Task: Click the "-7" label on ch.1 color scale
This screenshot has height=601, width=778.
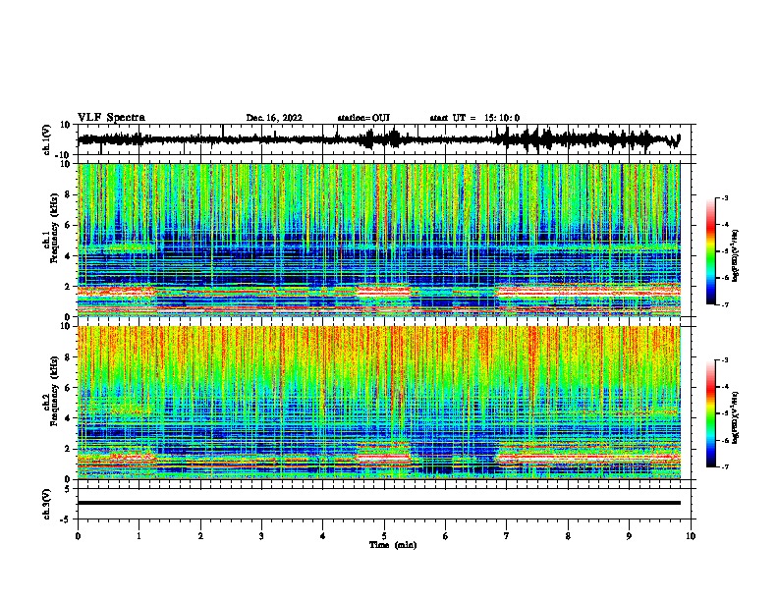Action: tap(724, 304)
